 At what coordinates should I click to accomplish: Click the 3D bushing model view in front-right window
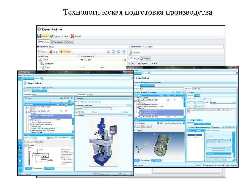(x=160, y=145)
